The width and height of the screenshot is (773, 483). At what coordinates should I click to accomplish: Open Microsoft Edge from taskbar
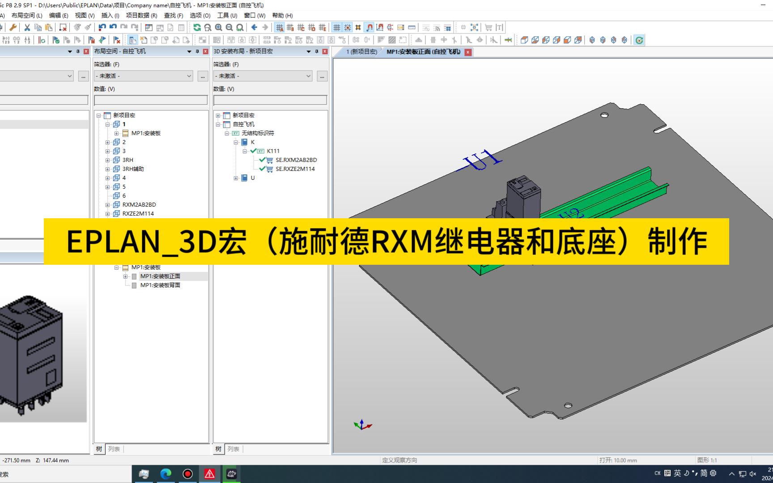(x=166, y=474)
